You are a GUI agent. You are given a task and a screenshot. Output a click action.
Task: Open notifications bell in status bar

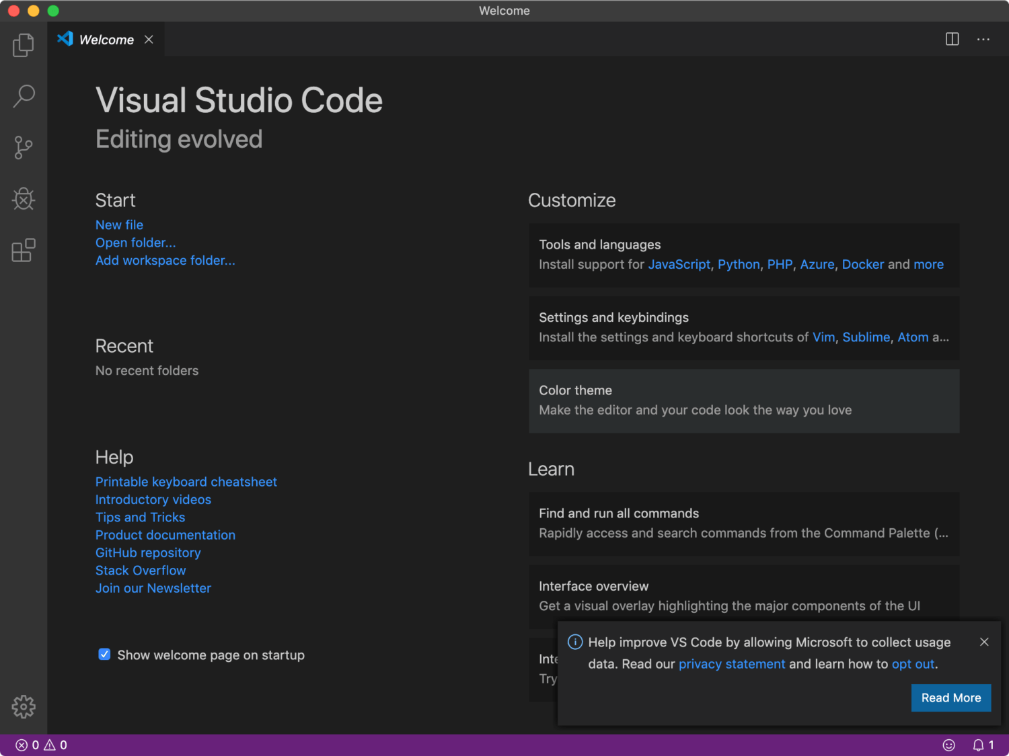[983, 745]
